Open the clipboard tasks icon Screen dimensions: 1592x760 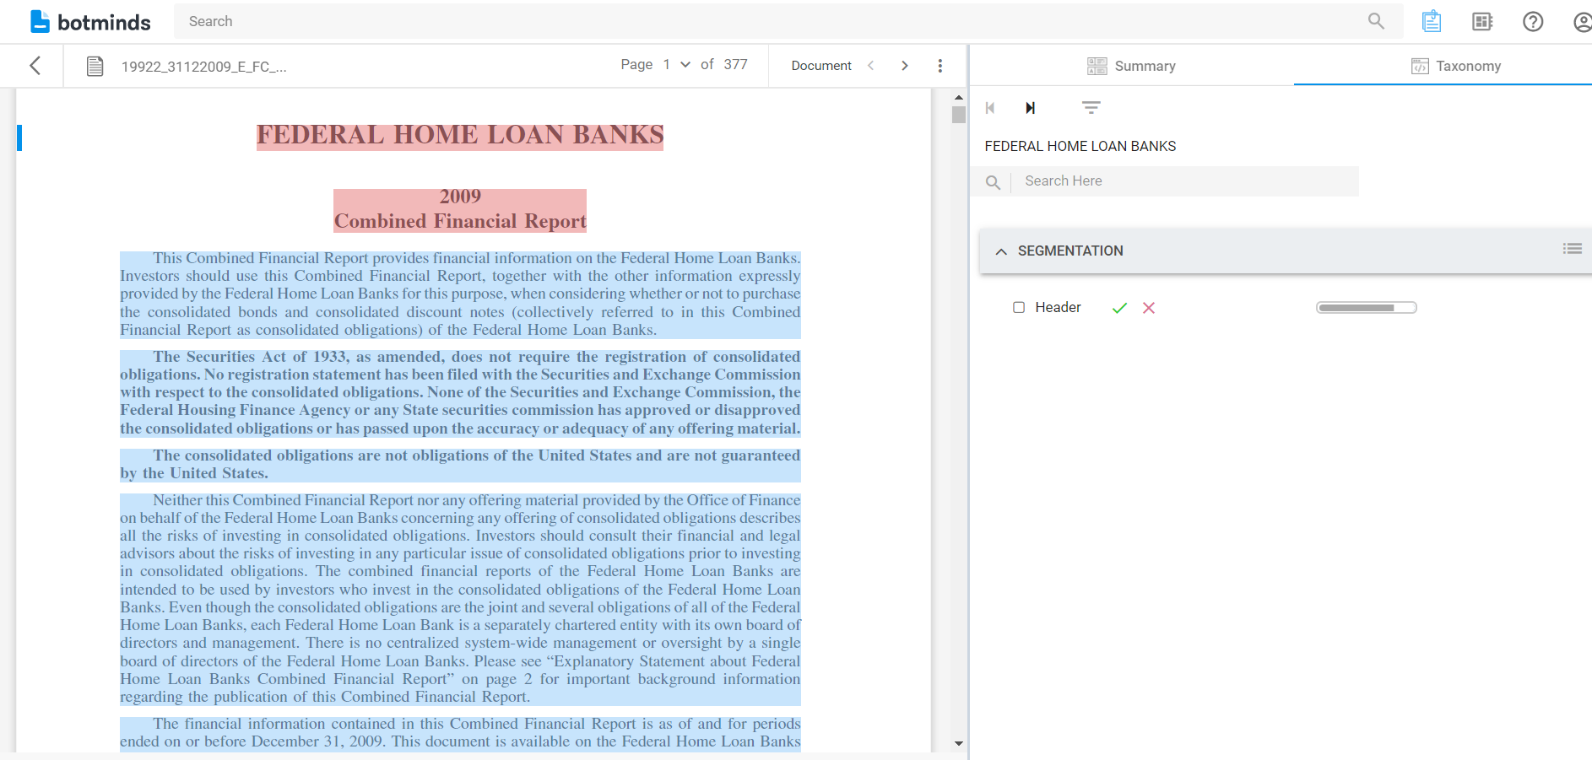click(1432, 21)
